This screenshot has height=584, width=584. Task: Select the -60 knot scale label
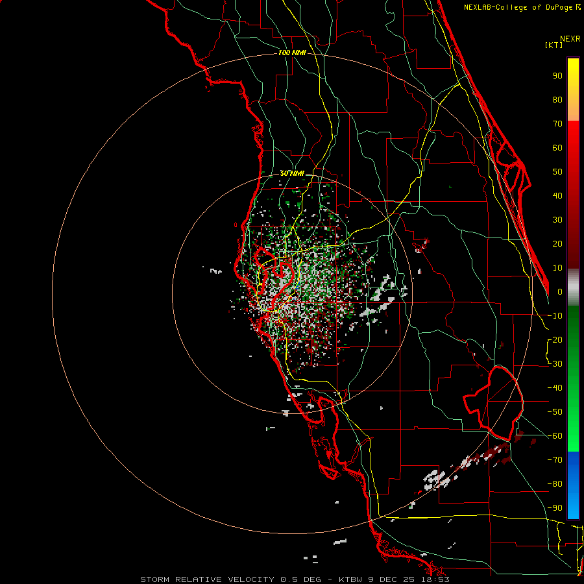pos(555,436)
